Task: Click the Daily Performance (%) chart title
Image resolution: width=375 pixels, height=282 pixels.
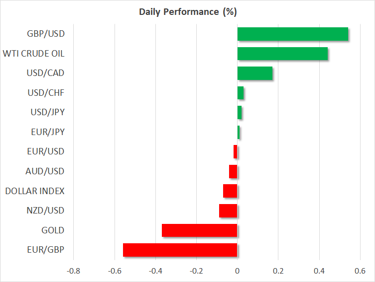Action: (x=187, y=11)
